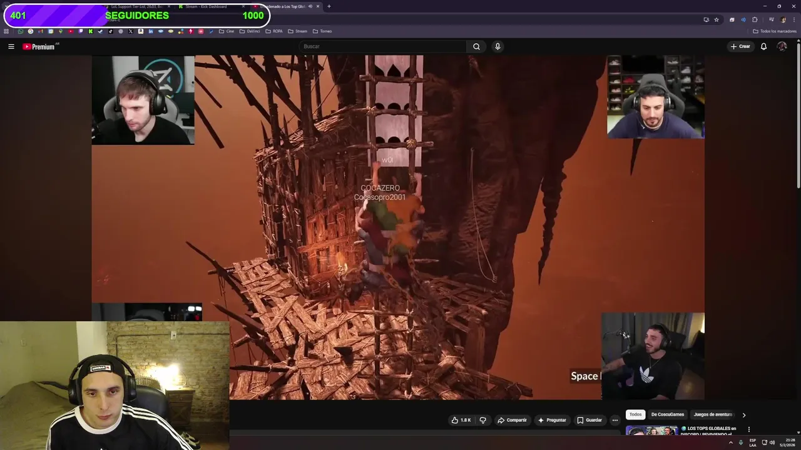Open ESP LAA language indicator

coord(753,442)
